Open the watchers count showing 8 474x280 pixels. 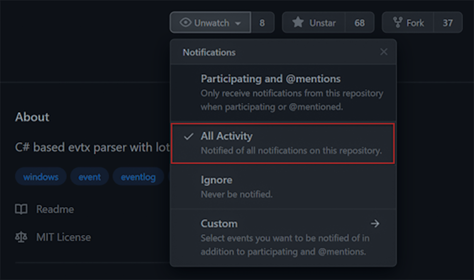tap(262, 23)
